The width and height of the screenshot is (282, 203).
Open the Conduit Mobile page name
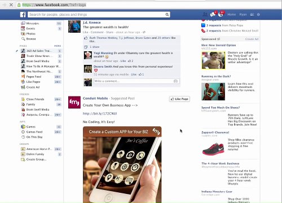point(95,98)
